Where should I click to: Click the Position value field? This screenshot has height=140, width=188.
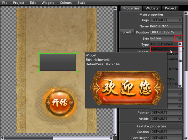click(166, 32)
